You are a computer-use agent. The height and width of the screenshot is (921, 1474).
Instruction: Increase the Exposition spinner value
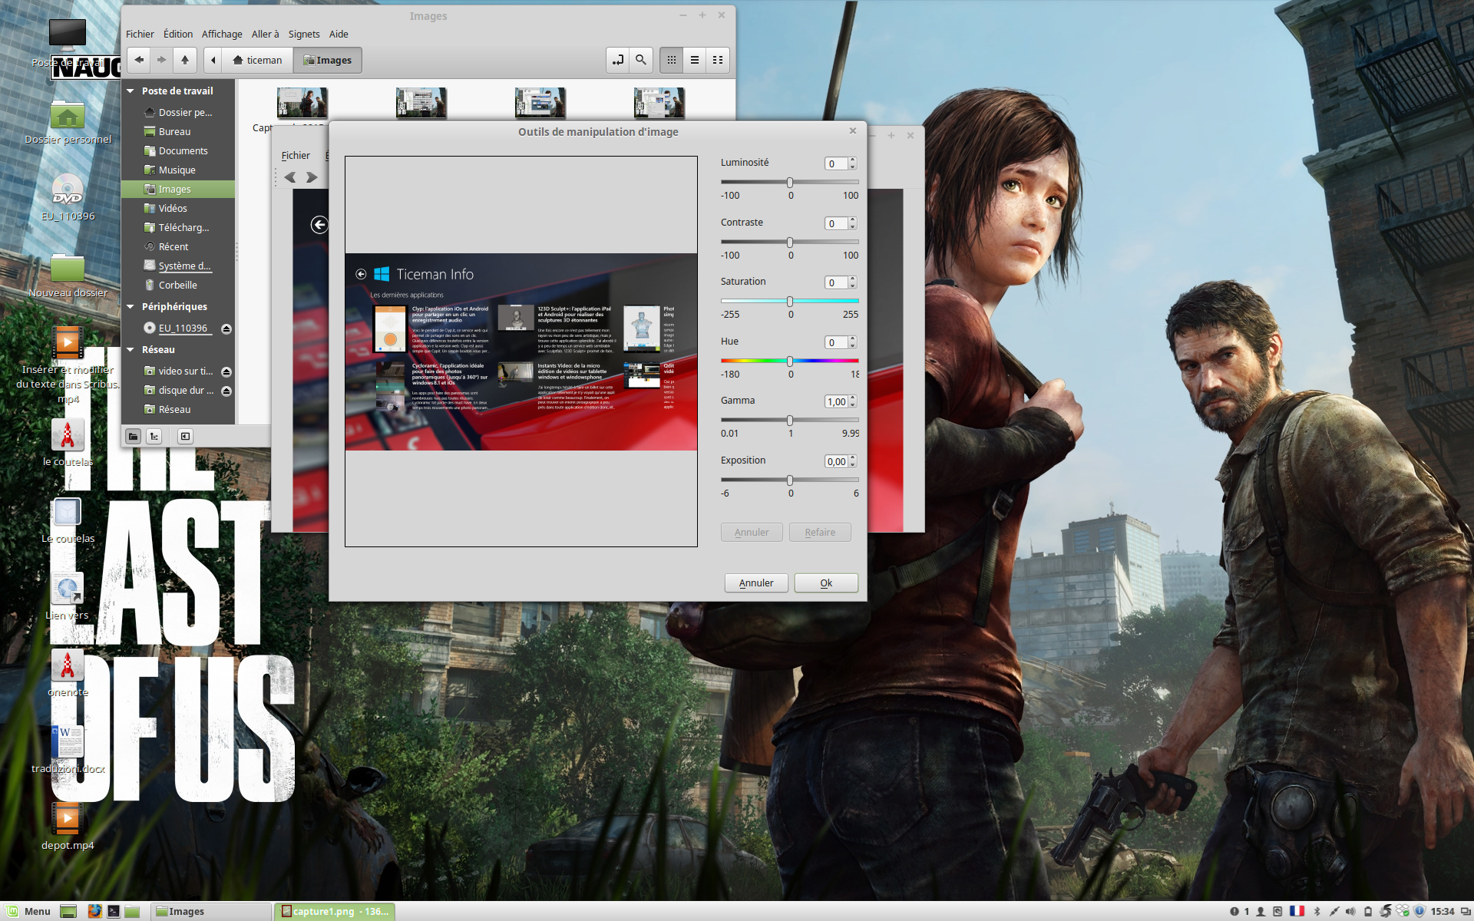[x=853, y=458]
